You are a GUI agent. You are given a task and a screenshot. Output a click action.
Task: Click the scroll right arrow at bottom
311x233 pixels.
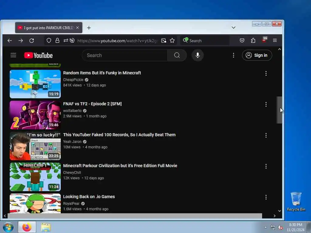click(275, 216)
